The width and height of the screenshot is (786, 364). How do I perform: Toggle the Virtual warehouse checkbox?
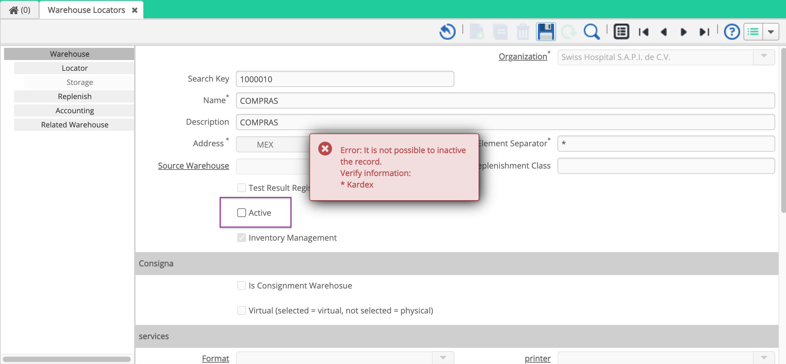click(241, 310)
